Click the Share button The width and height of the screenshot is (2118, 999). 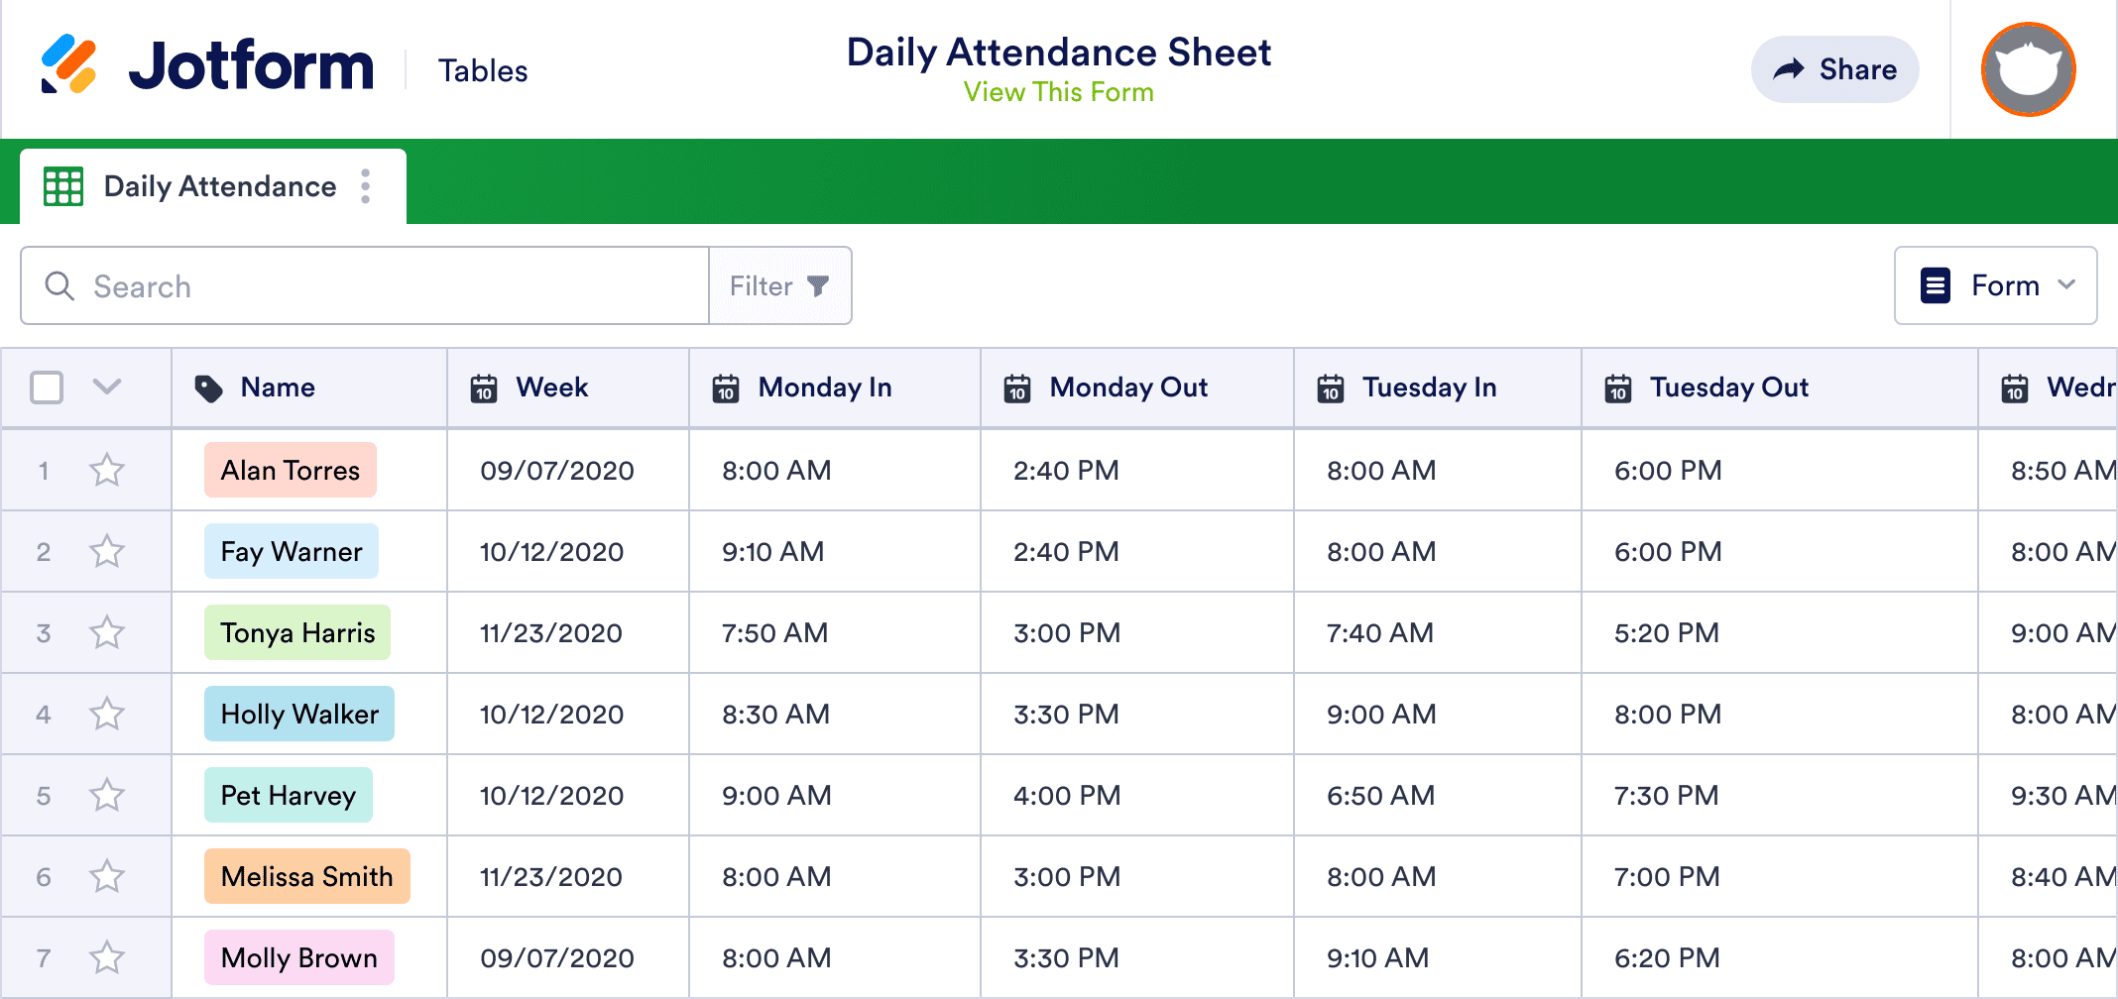click(x=1835, y=68)
